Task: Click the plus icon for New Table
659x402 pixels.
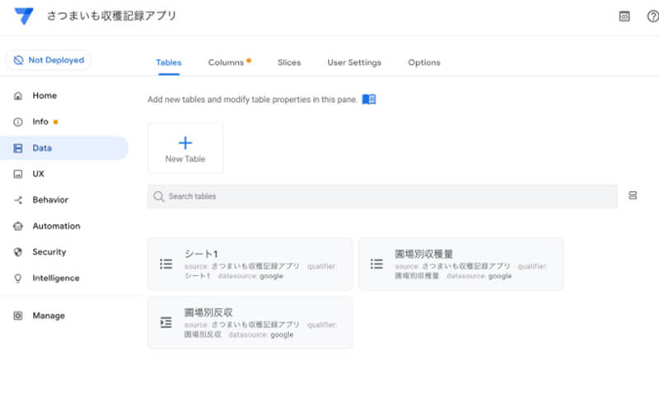Action: 185,143
